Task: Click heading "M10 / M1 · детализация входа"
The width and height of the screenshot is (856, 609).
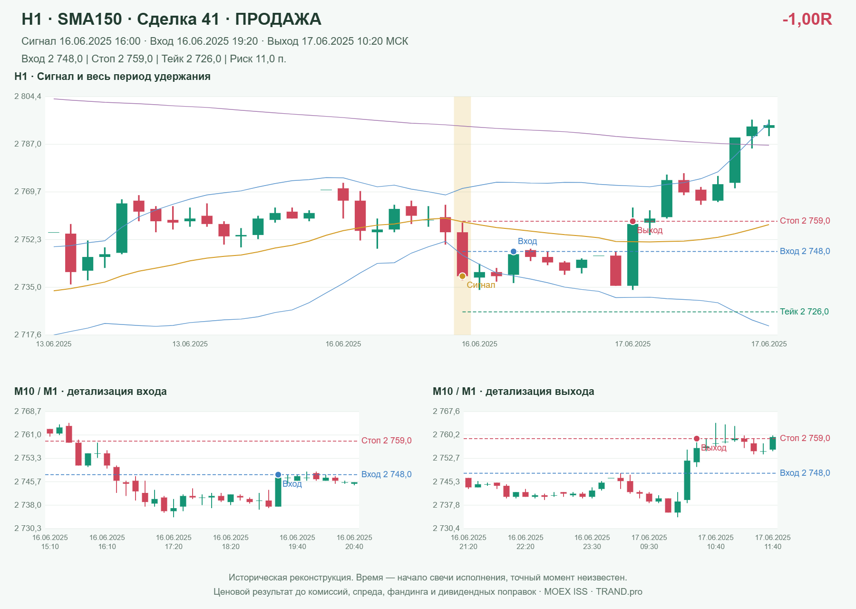Action: (90, 392)
